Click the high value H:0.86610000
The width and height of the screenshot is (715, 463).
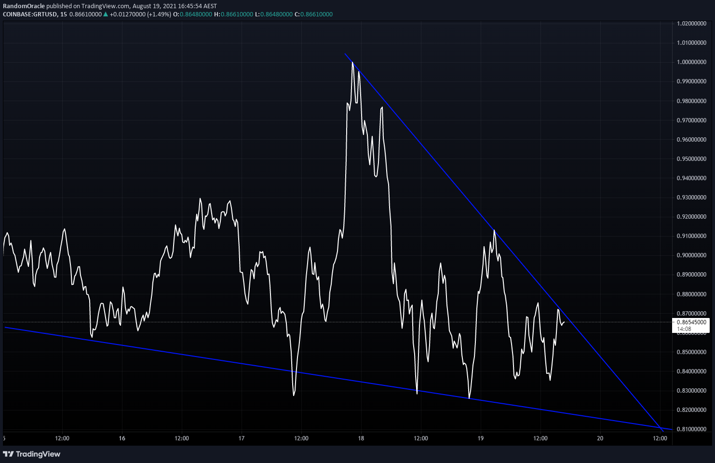(x=234, y=14)
